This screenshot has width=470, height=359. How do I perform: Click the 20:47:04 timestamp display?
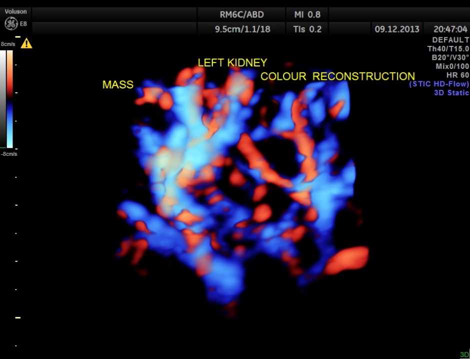(451, 29)
